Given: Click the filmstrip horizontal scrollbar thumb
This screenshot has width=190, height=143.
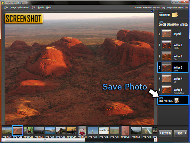Looking at the screenshot, I should 45,140.
